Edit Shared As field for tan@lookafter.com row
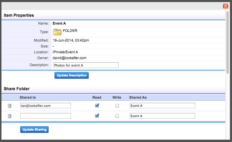Screen dimensions: 232x142 click(162, 106)
